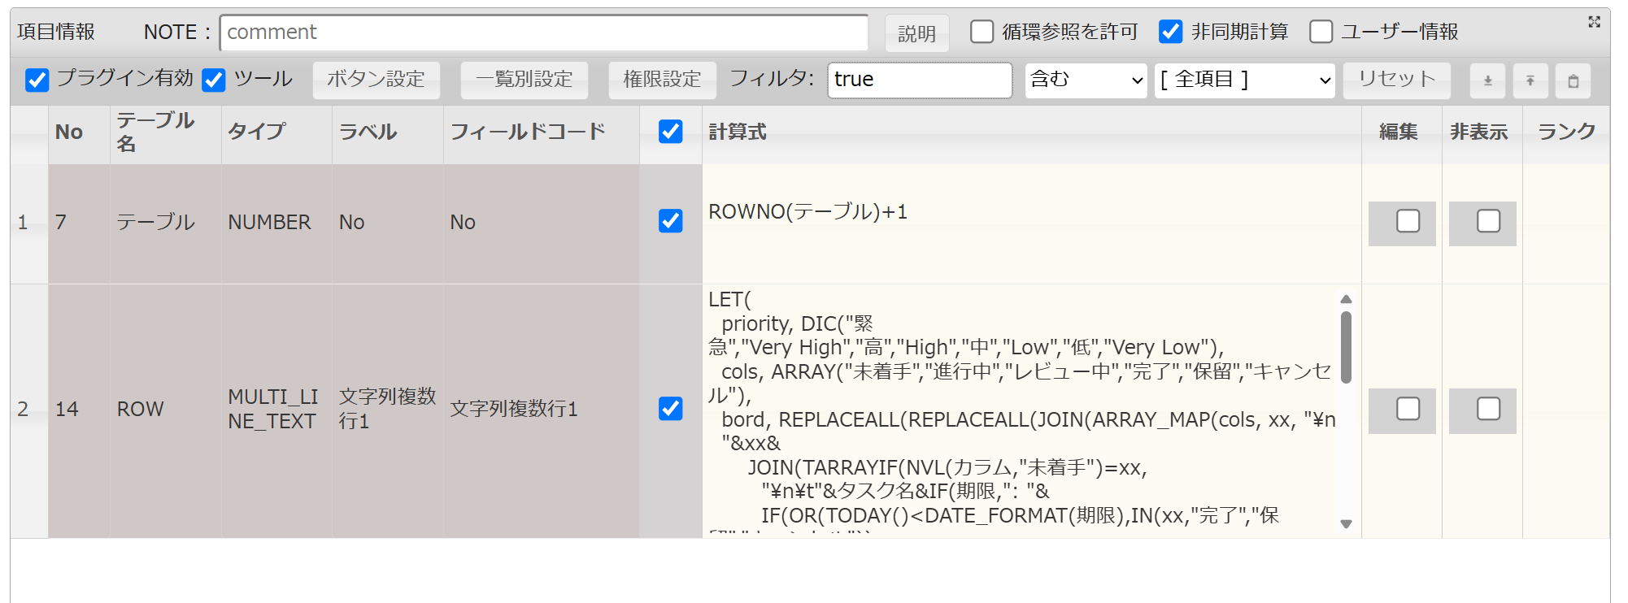
Task: Click the フィルタ text field containing true
Action: pyautogui.click(x=920, y=80)
